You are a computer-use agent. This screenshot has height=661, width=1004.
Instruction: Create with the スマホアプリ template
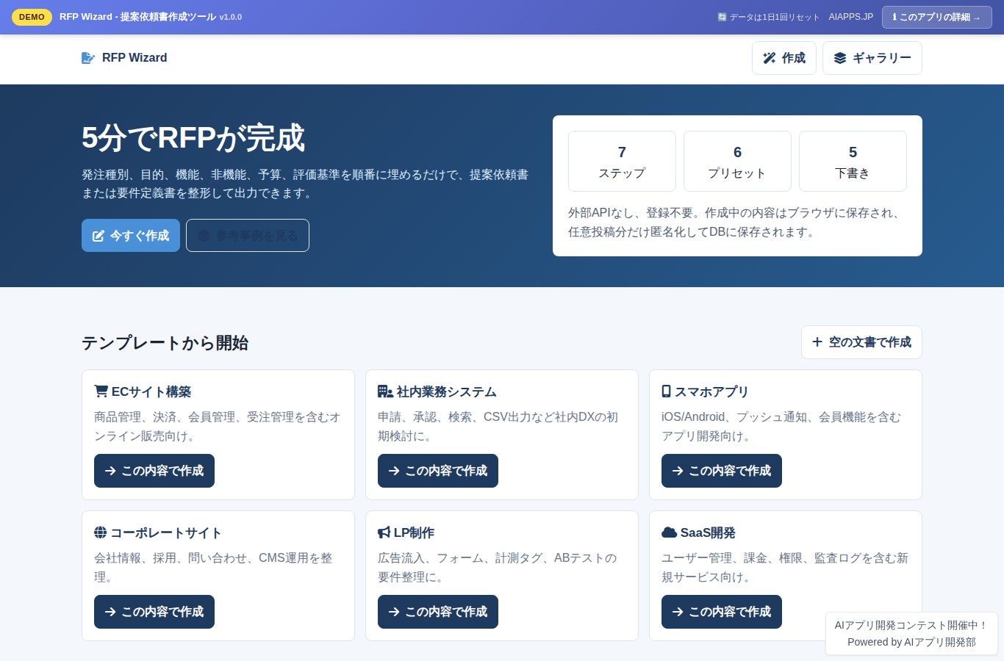tap(722, 471)
